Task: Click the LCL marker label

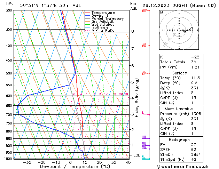Action: 136,155
